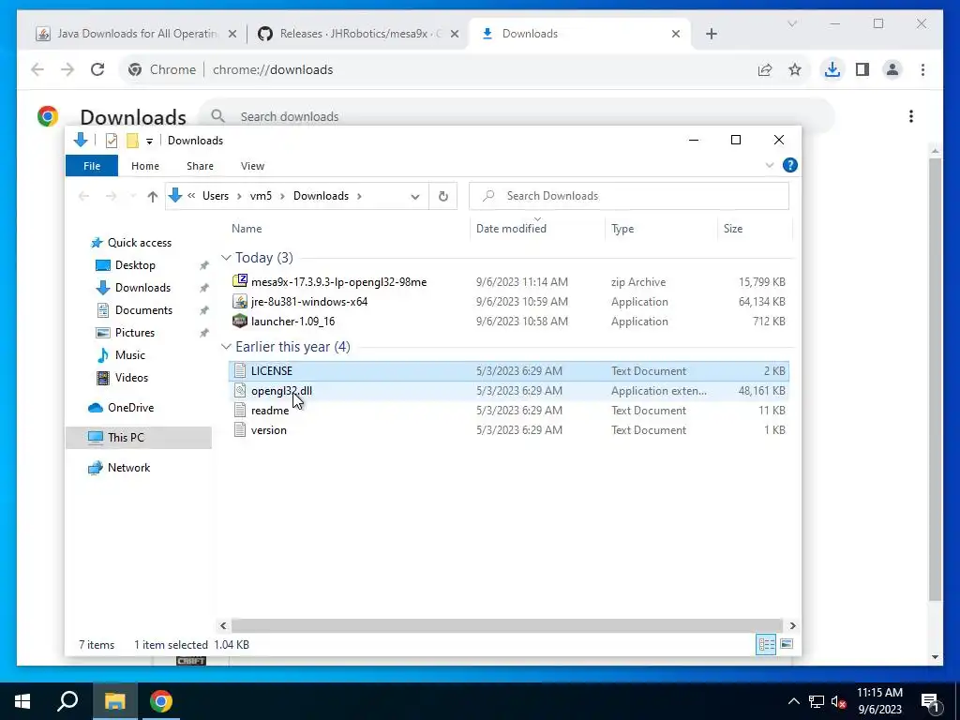
Task: Open the notification center icon
Action: [930, 702]
